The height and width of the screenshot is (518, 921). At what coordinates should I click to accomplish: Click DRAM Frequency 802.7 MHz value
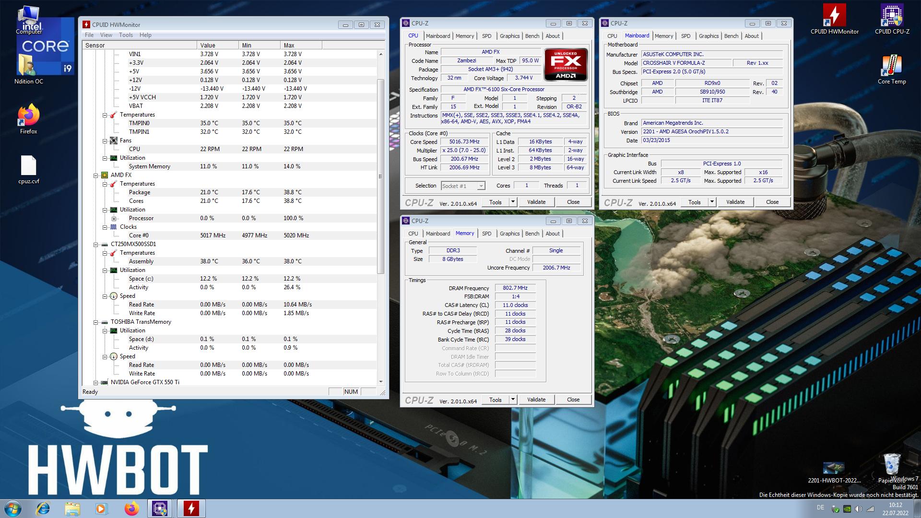point(515,288)
